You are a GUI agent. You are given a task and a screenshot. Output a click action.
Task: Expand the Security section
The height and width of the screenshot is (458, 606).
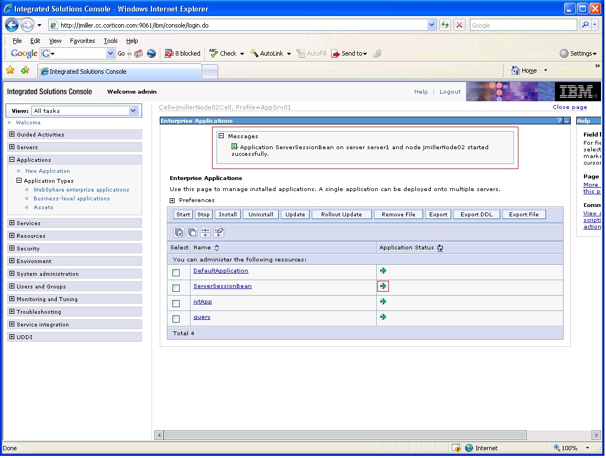12,248
